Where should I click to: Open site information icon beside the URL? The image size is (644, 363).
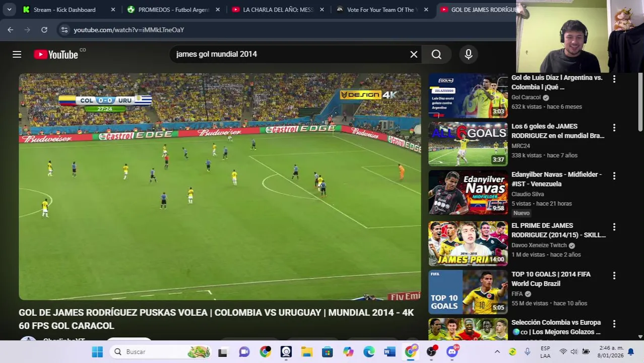click(x=65, y=30)
